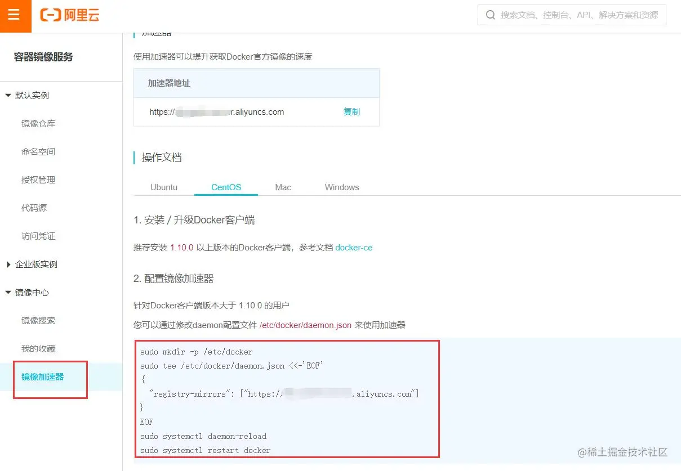Screen dimensions: 681x471
Task: Click the search magnifier icon
Action: pos(491,15)
